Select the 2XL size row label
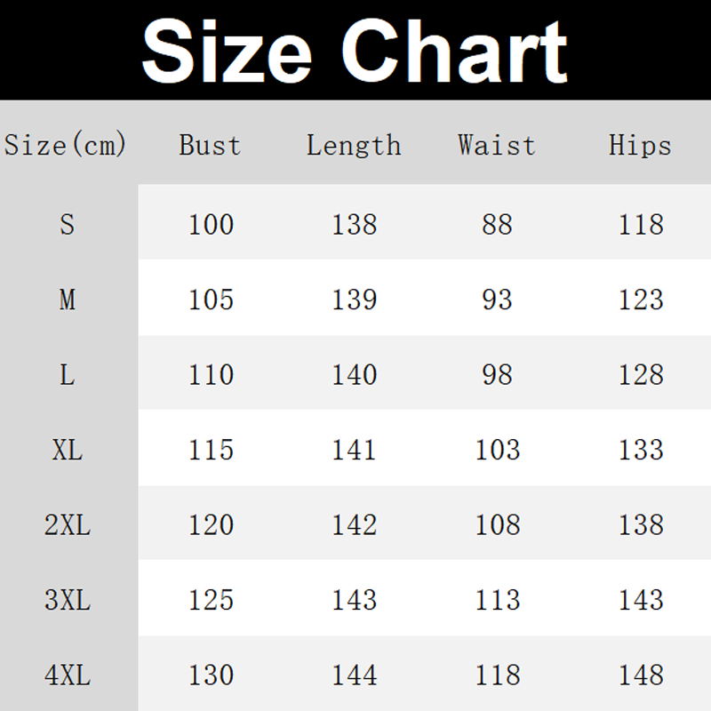The image size is (711, 711). tap(68, 525)
